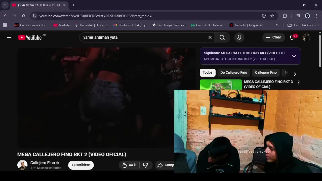Image resolution: width=322 pixels, height=181 pixels.
Task: Bookmark this page with the star
Action: 272,16
